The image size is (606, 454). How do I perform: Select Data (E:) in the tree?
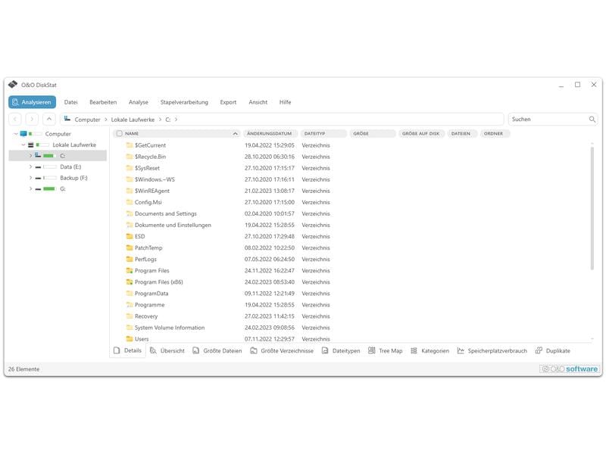[70, 166]
